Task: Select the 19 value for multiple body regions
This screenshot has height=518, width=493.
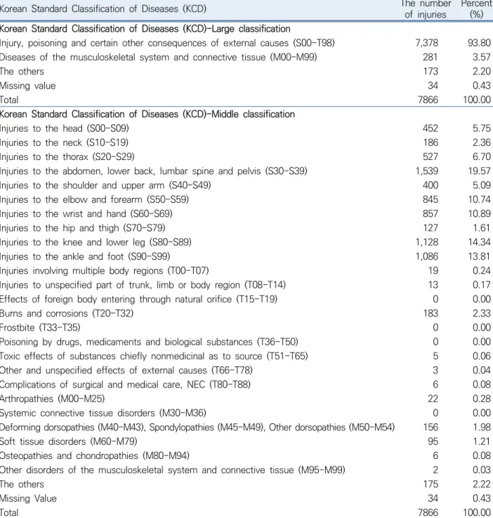Action: pos(433,270)
